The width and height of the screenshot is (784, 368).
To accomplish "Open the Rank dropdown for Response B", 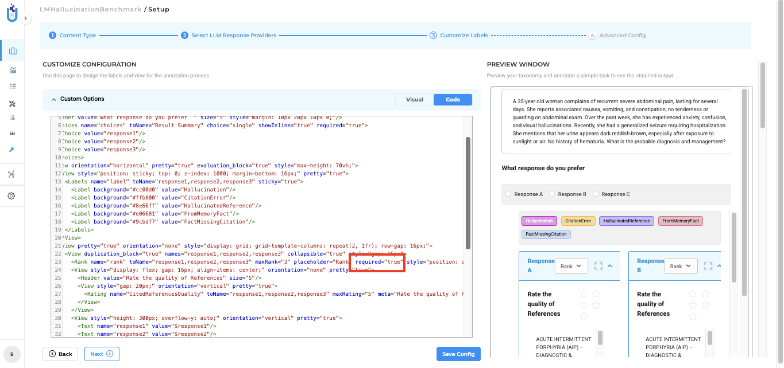I will [681, 266].
